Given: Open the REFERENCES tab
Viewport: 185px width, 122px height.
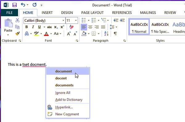Looking at the screenshot, I should [122, 13].
